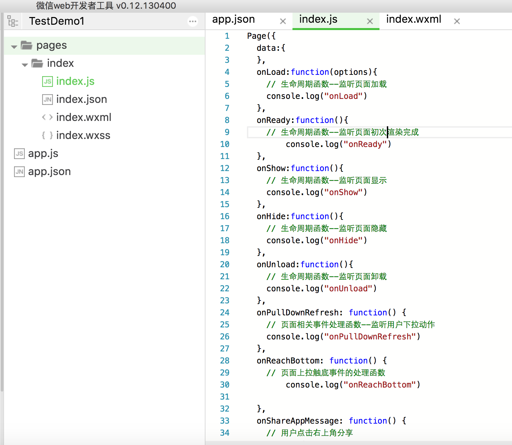512x445 pixels.
Task: Click the pages folder icon
Action: pyautogui.click(x=26, y=45)
